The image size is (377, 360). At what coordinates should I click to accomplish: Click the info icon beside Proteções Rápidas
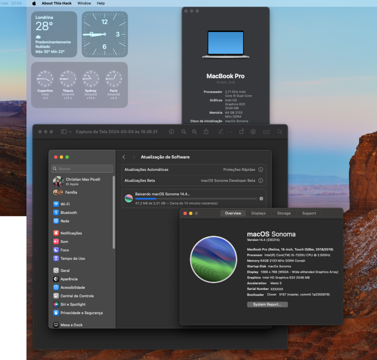click(261, 169)
